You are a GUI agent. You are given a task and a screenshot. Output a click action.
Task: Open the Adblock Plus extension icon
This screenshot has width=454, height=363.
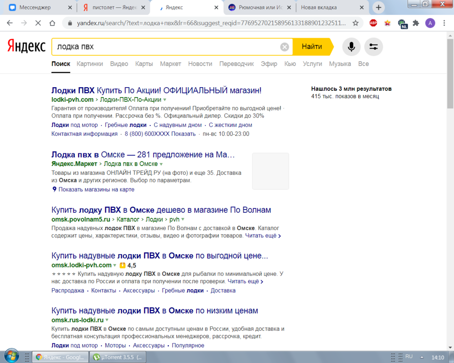(x=373, y=23)
